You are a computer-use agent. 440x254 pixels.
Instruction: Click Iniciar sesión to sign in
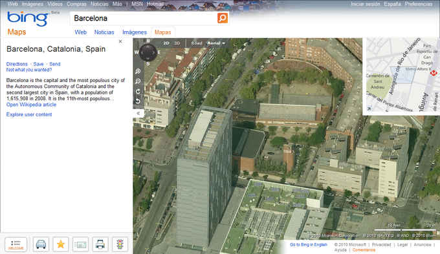click(x=366, y=4)
